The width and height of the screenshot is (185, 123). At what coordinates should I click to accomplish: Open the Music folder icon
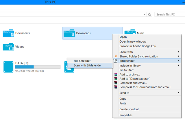click(130, 32)
